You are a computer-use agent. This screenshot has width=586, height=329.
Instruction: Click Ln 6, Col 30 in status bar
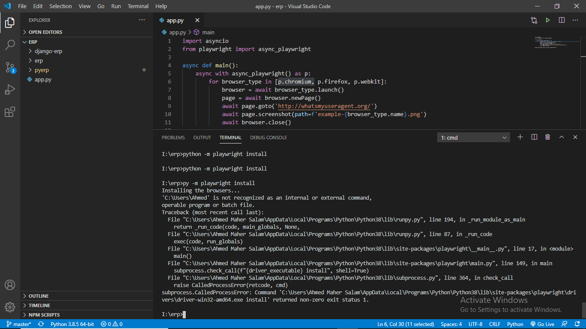pyautogui.click(x=406, y=324)
